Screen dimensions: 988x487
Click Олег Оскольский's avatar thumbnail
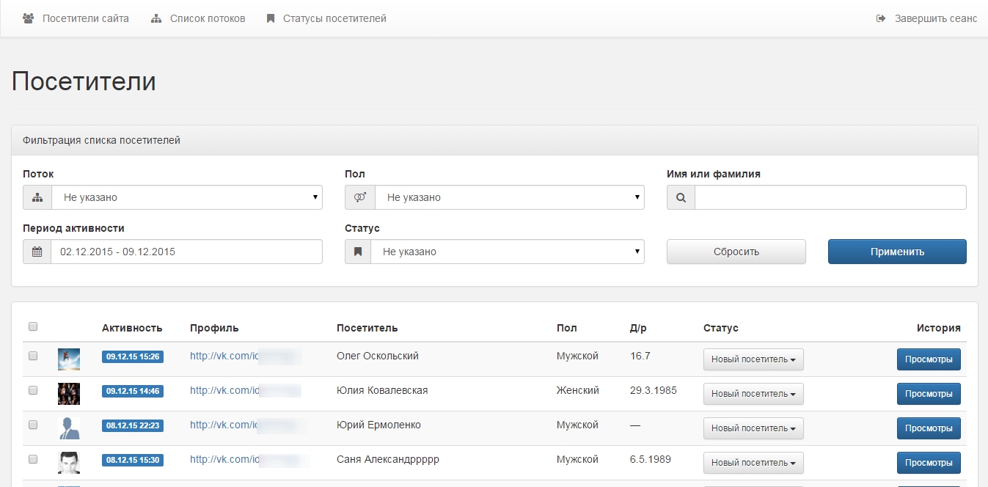click(x=69, y=359)
